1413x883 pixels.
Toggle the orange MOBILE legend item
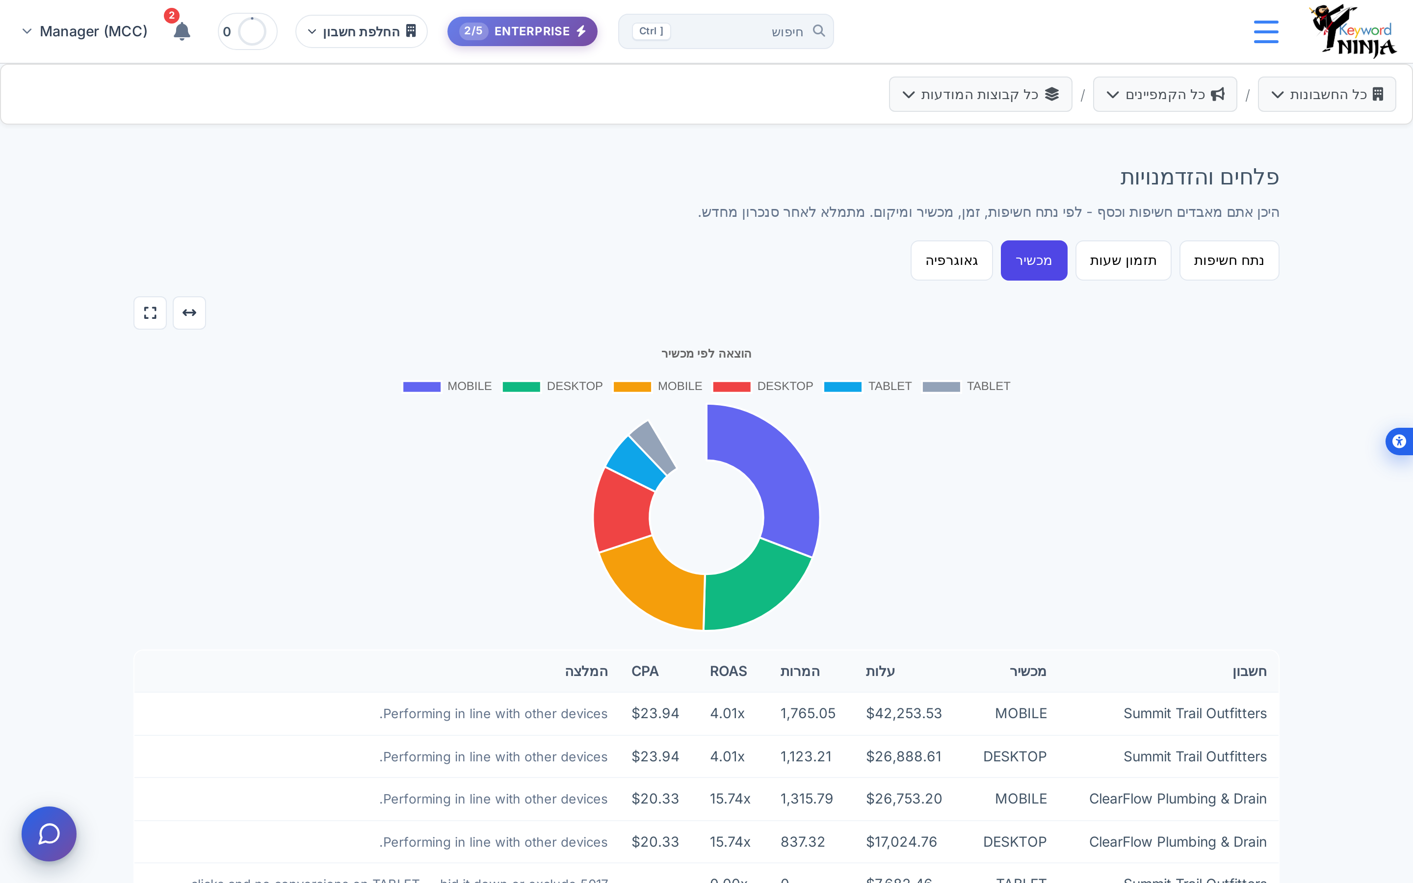click(657, 387)
